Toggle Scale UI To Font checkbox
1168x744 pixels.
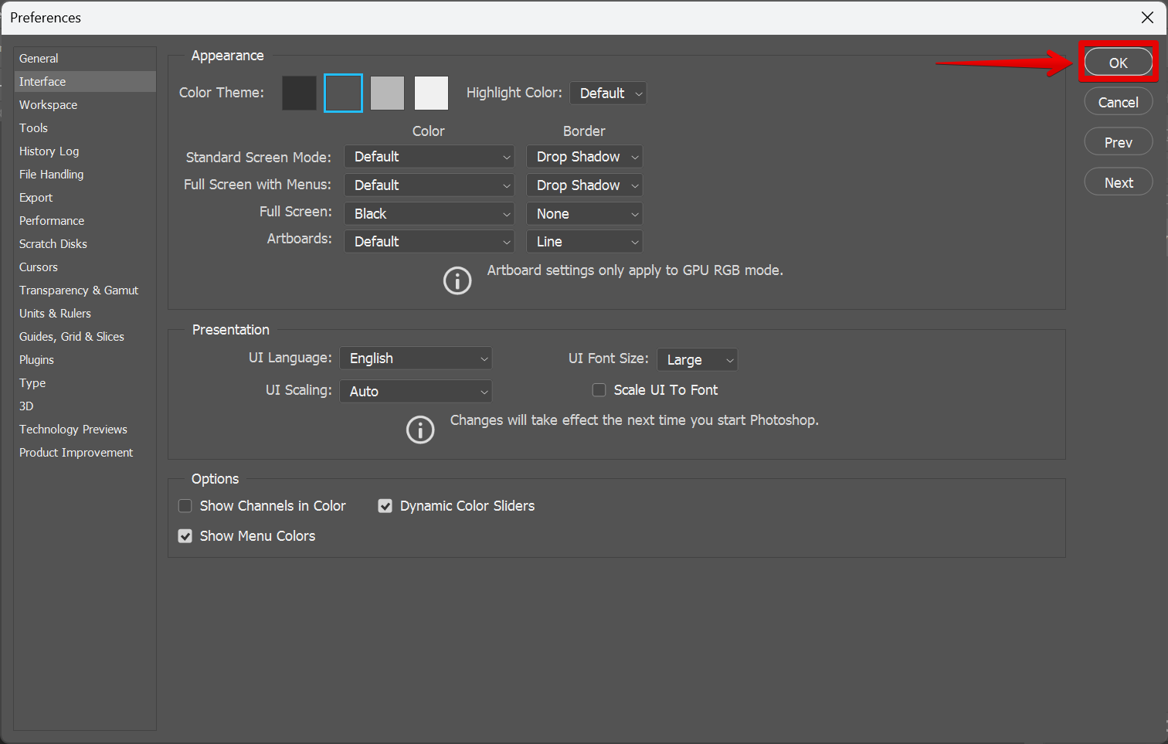click(x=599, y=390)
